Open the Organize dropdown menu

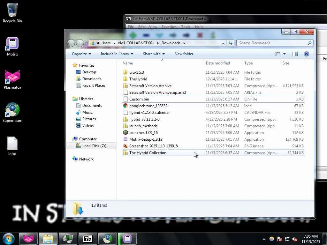[81, 54]
